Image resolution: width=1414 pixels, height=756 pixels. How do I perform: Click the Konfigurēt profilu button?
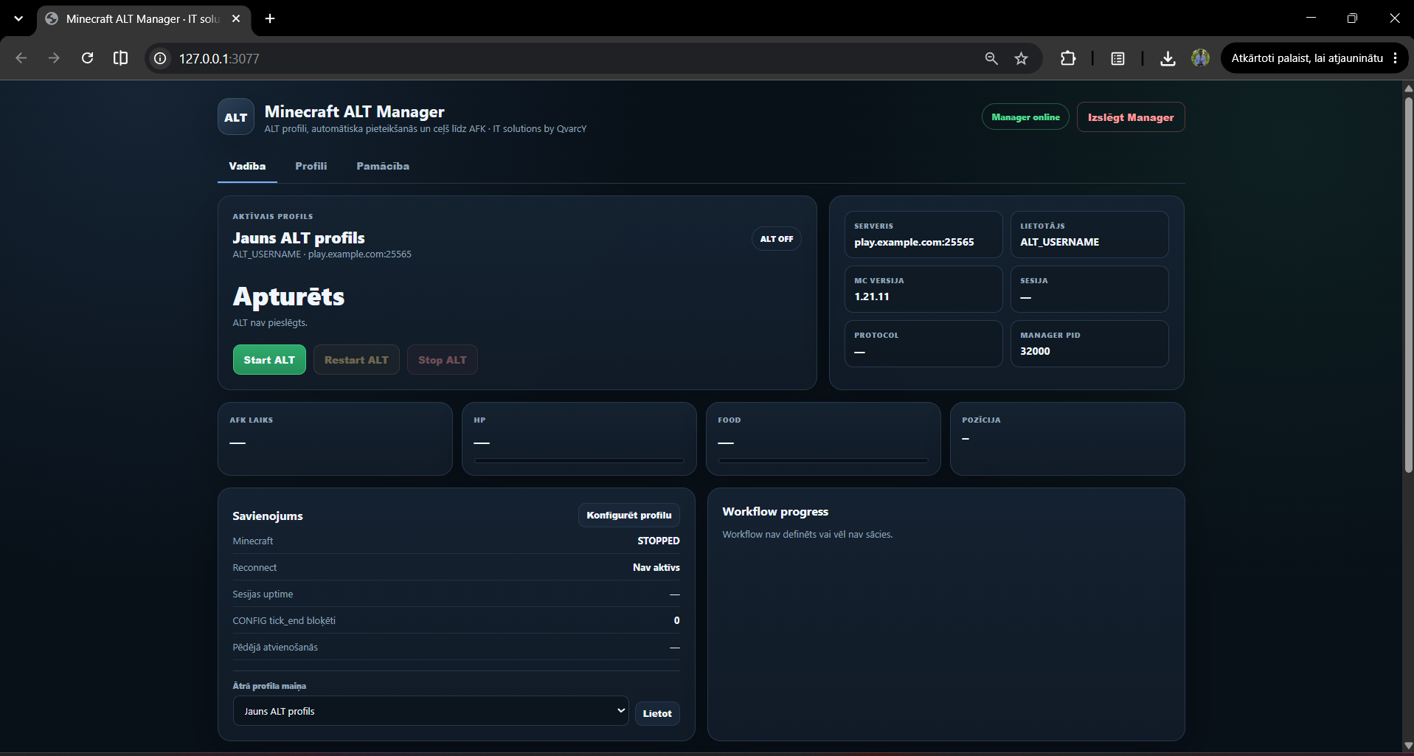click(629, 515)
